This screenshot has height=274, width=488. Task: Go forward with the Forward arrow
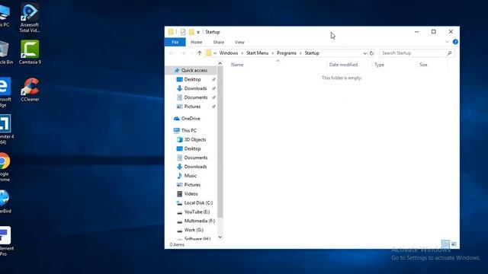(183, 53)
